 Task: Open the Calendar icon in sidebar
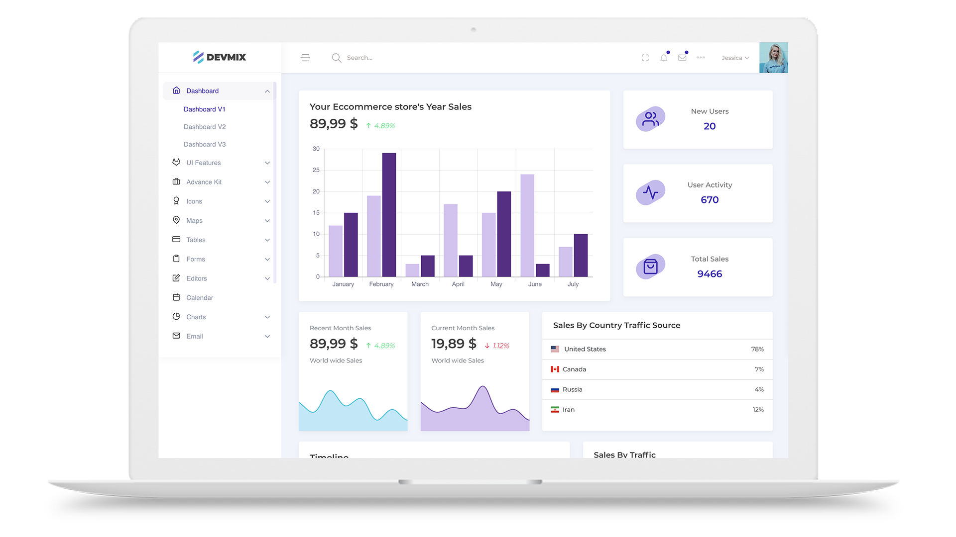click(x=176, y=297)
